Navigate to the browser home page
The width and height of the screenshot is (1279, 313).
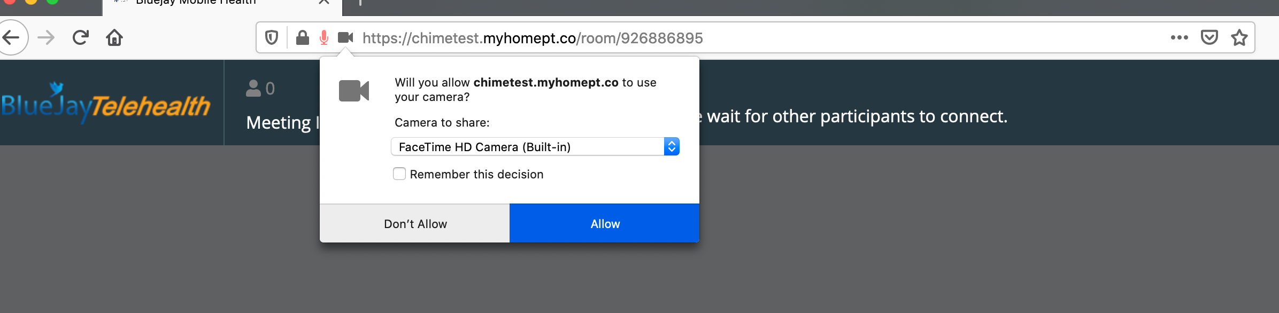click(x=114, y=37)
